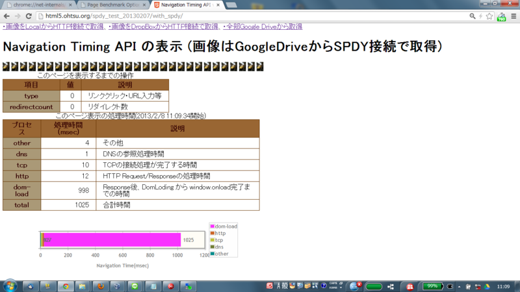Reload the page with the refresh icon
Screen dimensions: 520x292
click(x=29, y=16)
